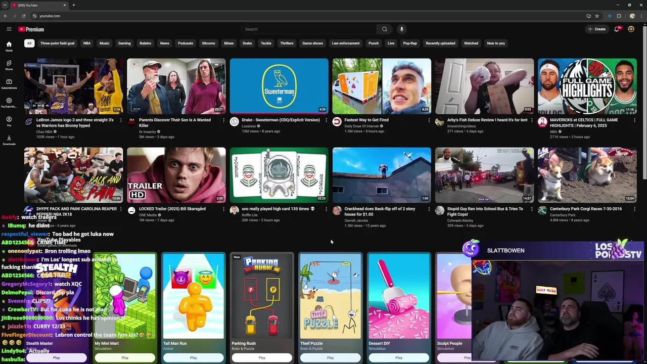Open options for LOCKED Trailer video

223,209
